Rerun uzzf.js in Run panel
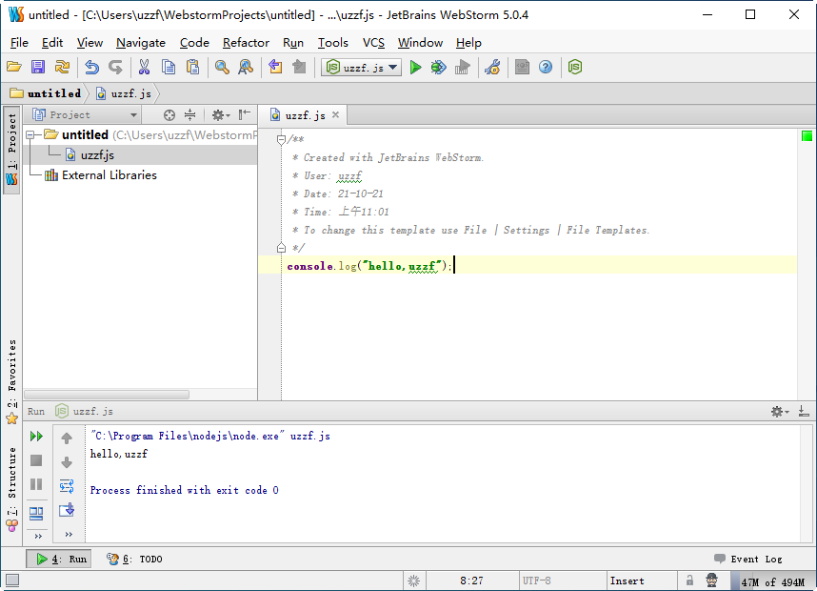 36,436
